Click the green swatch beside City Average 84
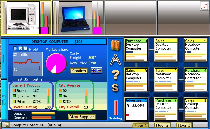The width and height of the screenshot is (210, 129). point(60,96)
